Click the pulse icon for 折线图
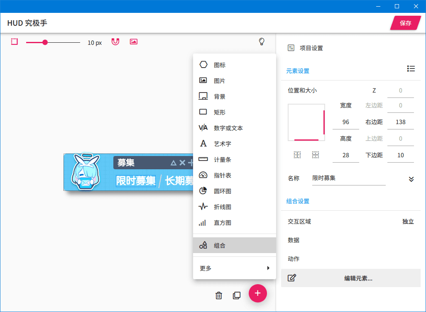 203,206
